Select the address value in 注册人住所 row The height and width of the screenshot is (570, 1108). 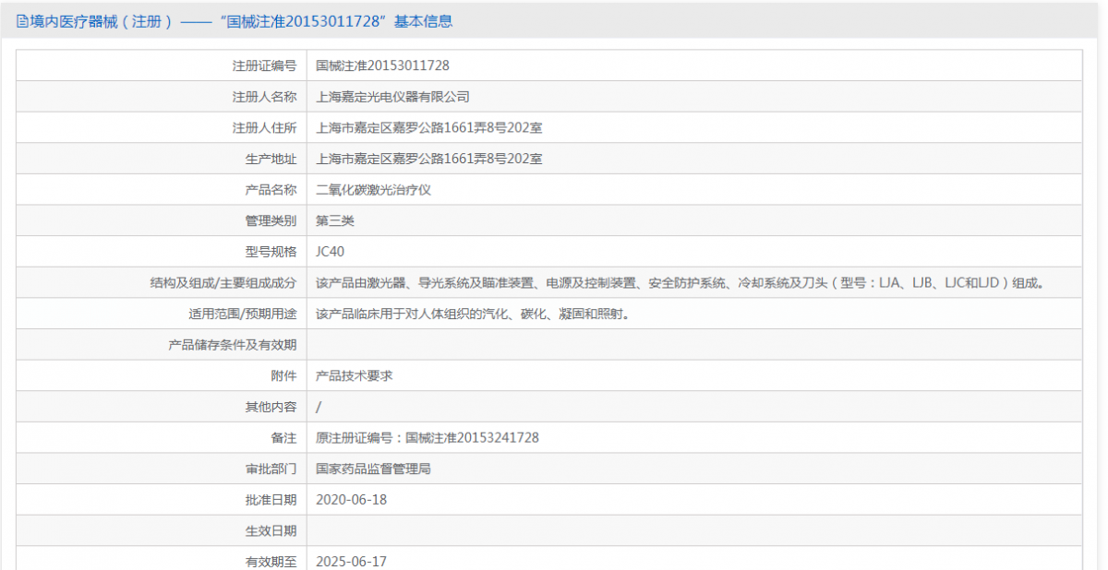coord(428,128)
